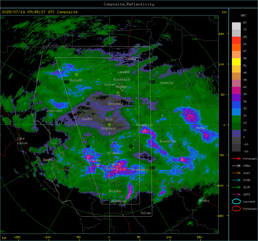Click the km unit label at bottom left
The image size is (258, 241).
tap(4, 238)
